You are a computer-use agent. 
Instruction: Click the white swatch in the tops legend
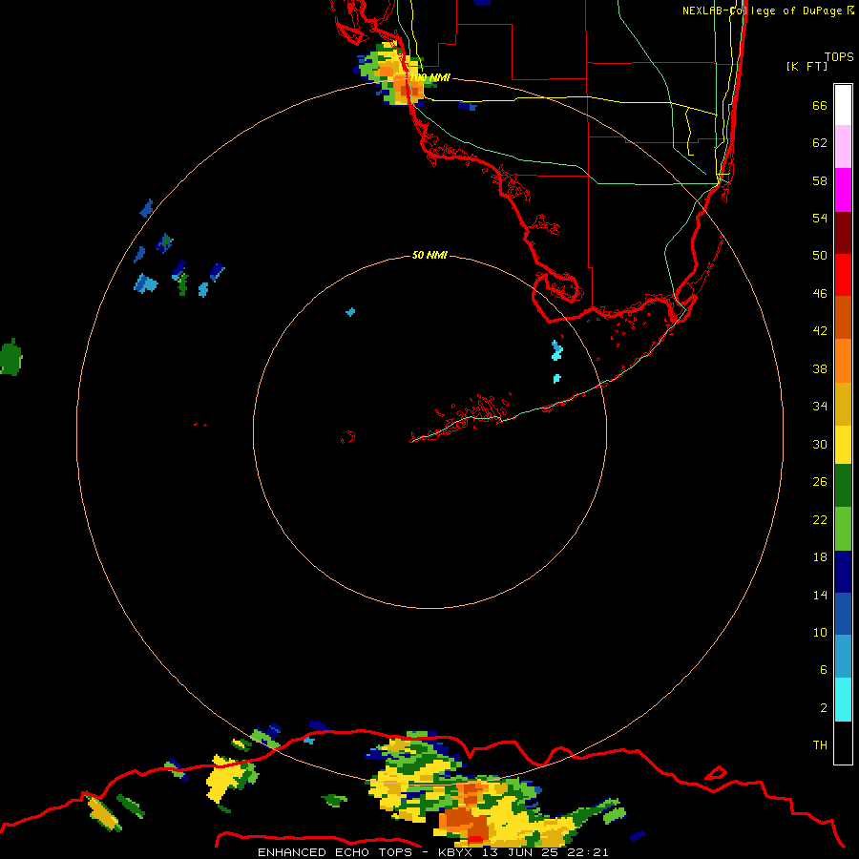click(843, 105)
